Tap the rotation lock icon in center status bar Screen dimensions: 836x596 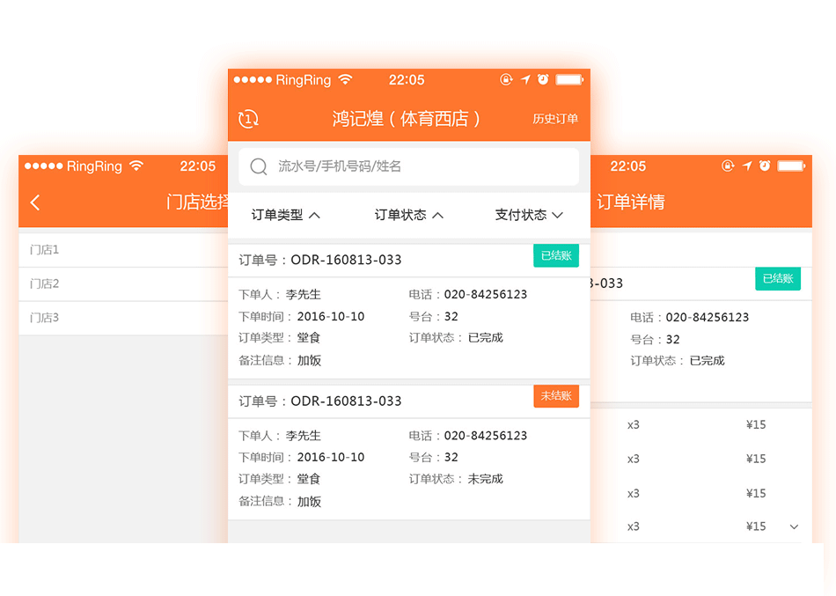coord(506,79)
